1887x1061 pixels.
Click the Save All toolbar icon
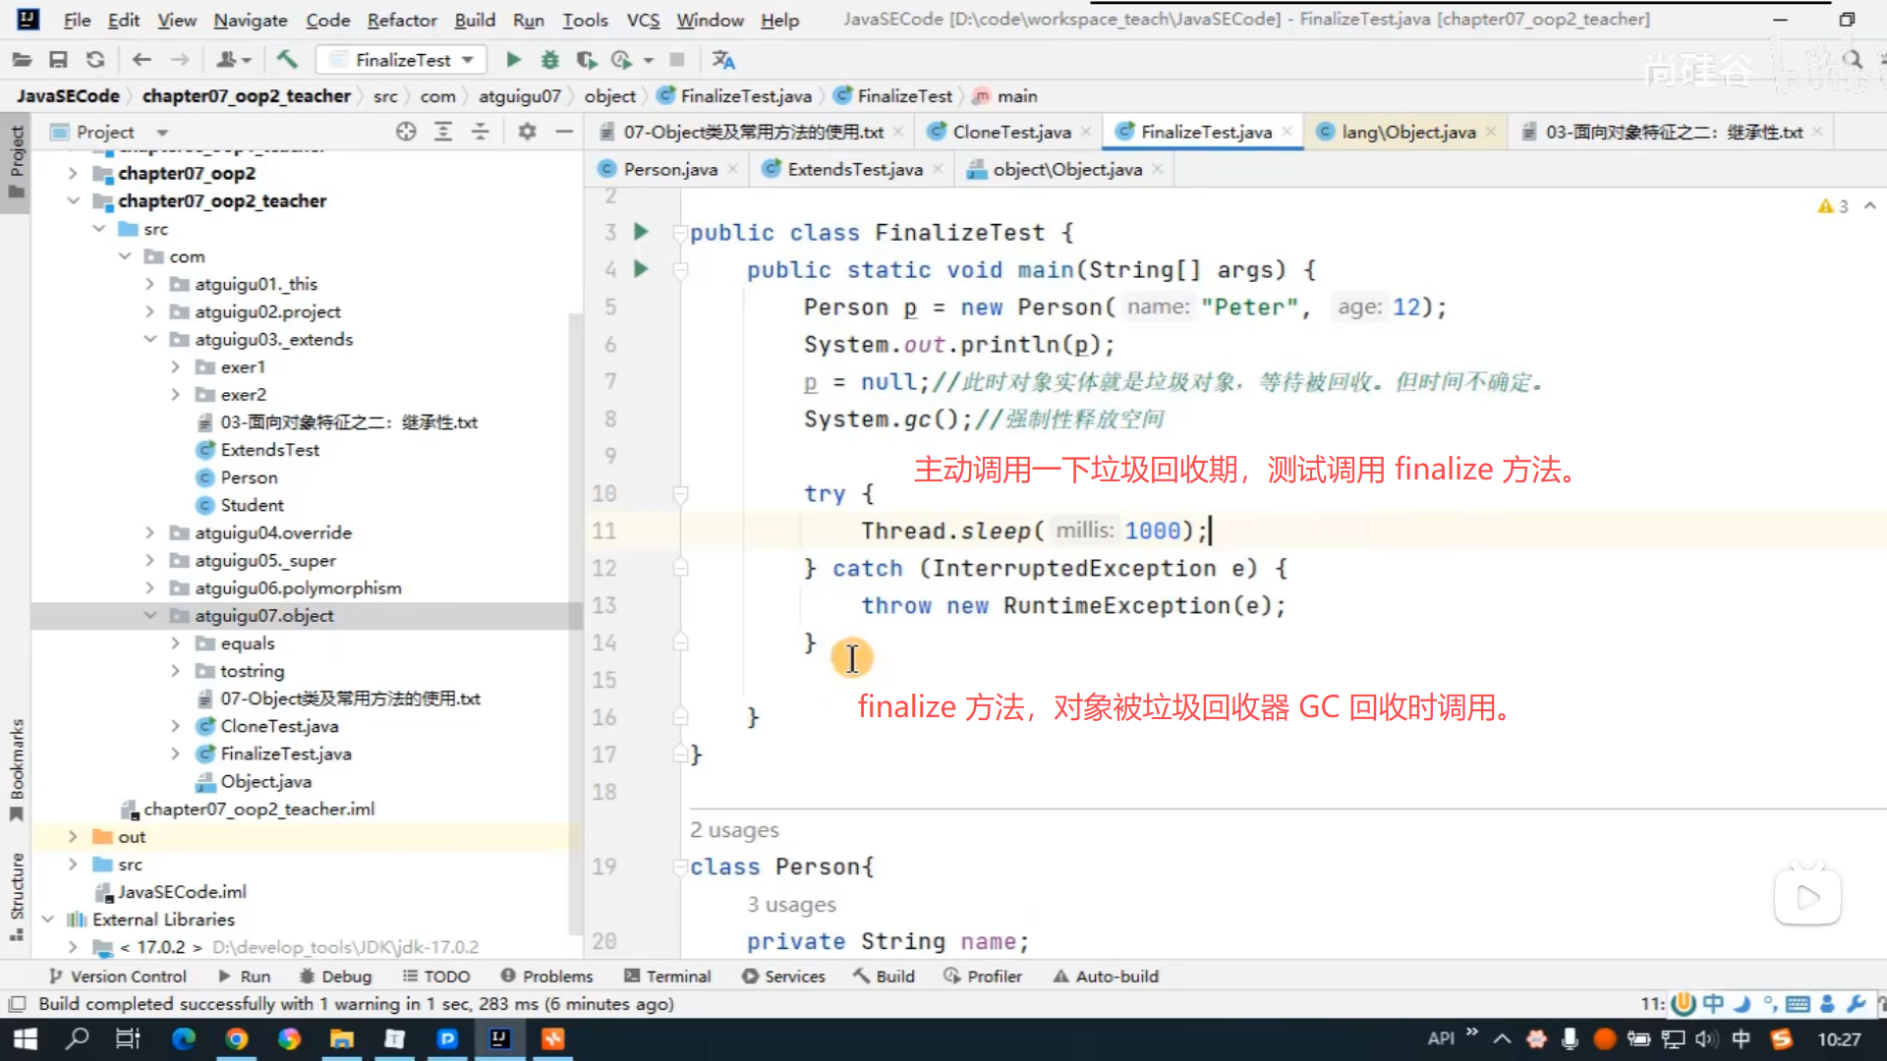pyautogui.click(x=58, y=60)
